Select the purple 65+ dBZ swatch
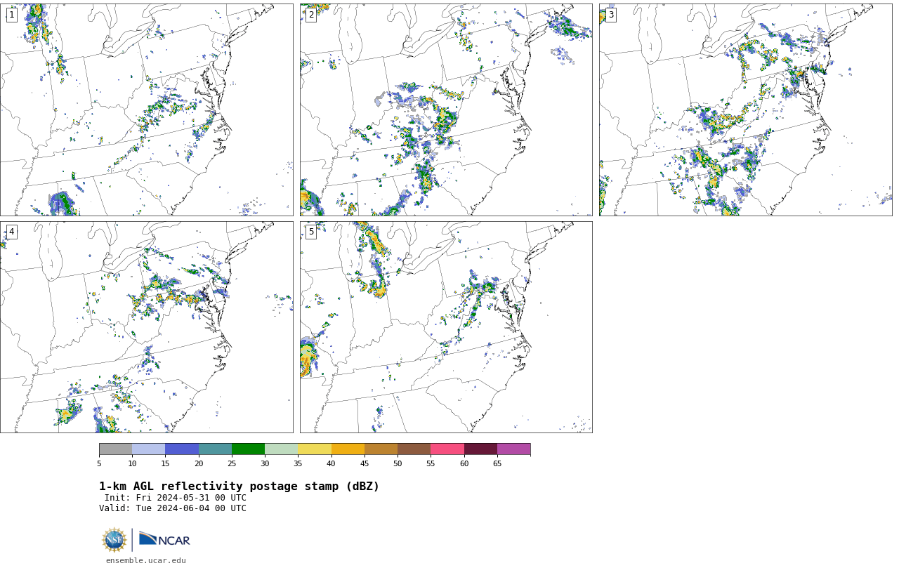Viewport: 899px width, 568px height. pyautogui.click(x=513, y=449)
